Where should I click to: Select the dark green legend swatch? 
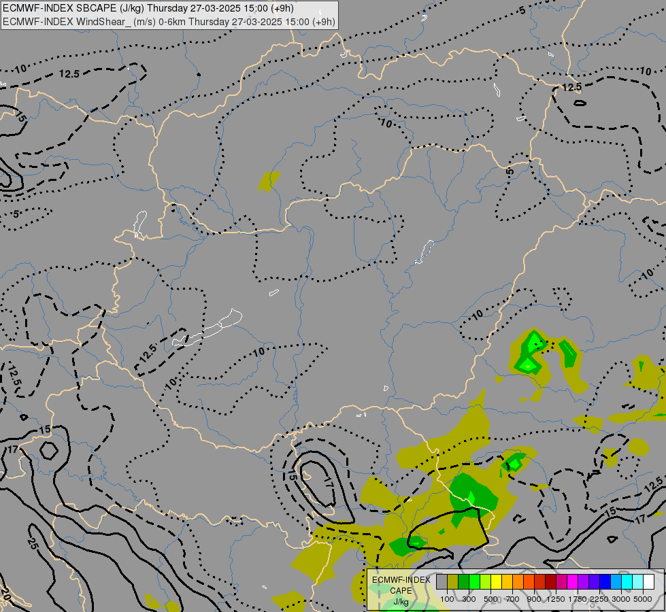click(x=463, y=582)
